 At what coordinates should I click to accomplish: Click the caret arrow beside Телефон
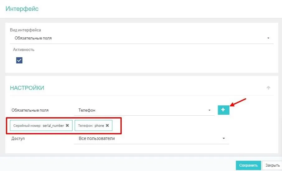coord(209,110)
